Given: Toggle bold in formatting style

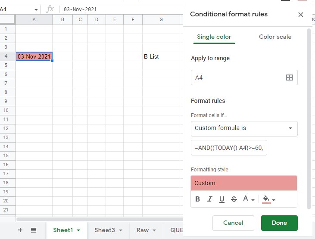Looking at the screenshot, I should tap(197, 199).
